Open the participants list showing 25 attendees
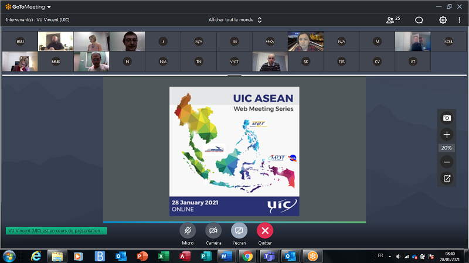The image size is (469, 263). click(x=393, y=20)
